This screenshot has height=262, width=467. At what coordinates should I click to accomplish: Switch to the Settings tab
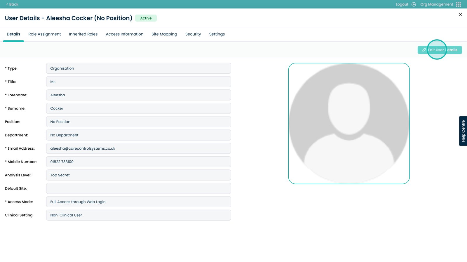pos(217,34)
